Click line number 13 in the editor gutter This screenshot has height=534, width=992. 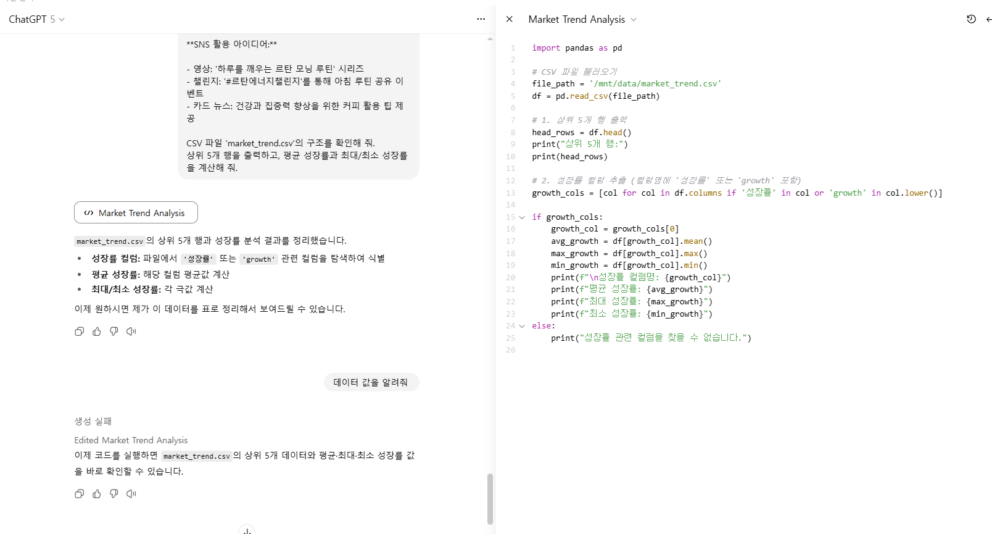coord(510,193)
